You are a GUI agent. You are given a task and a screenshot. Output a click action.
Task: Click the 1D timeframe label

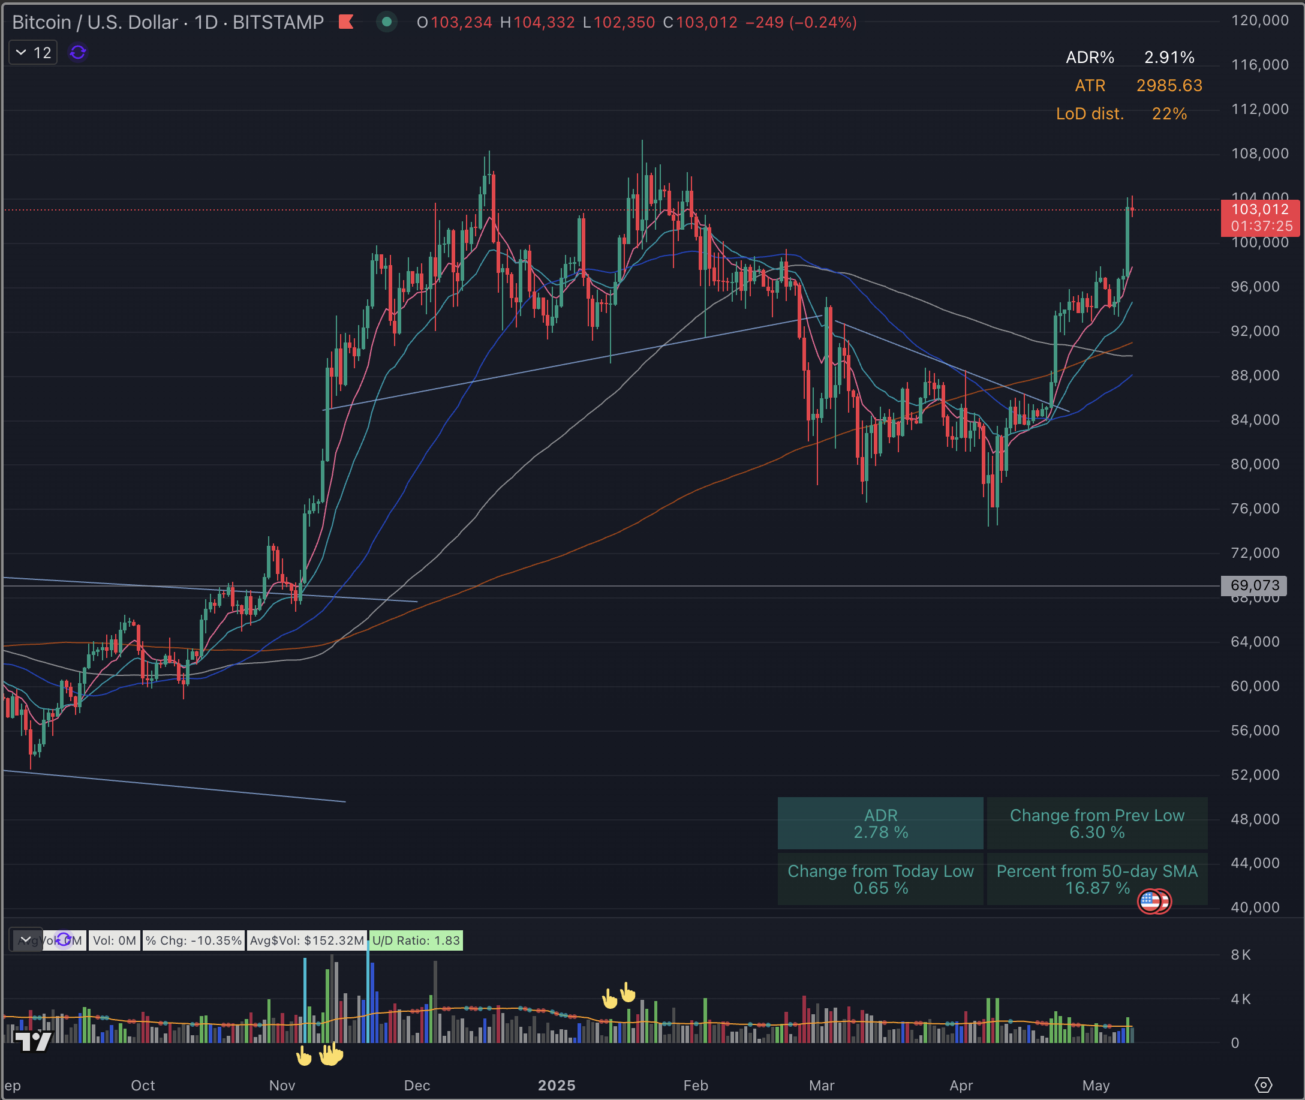pyautogui.click(x=206, y=22)
